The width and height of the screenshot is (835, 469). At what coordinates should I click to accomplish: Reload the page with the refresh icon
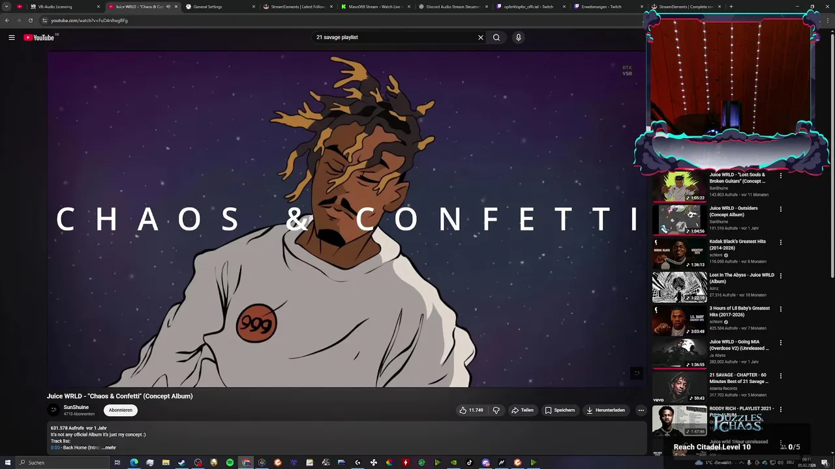30,20
